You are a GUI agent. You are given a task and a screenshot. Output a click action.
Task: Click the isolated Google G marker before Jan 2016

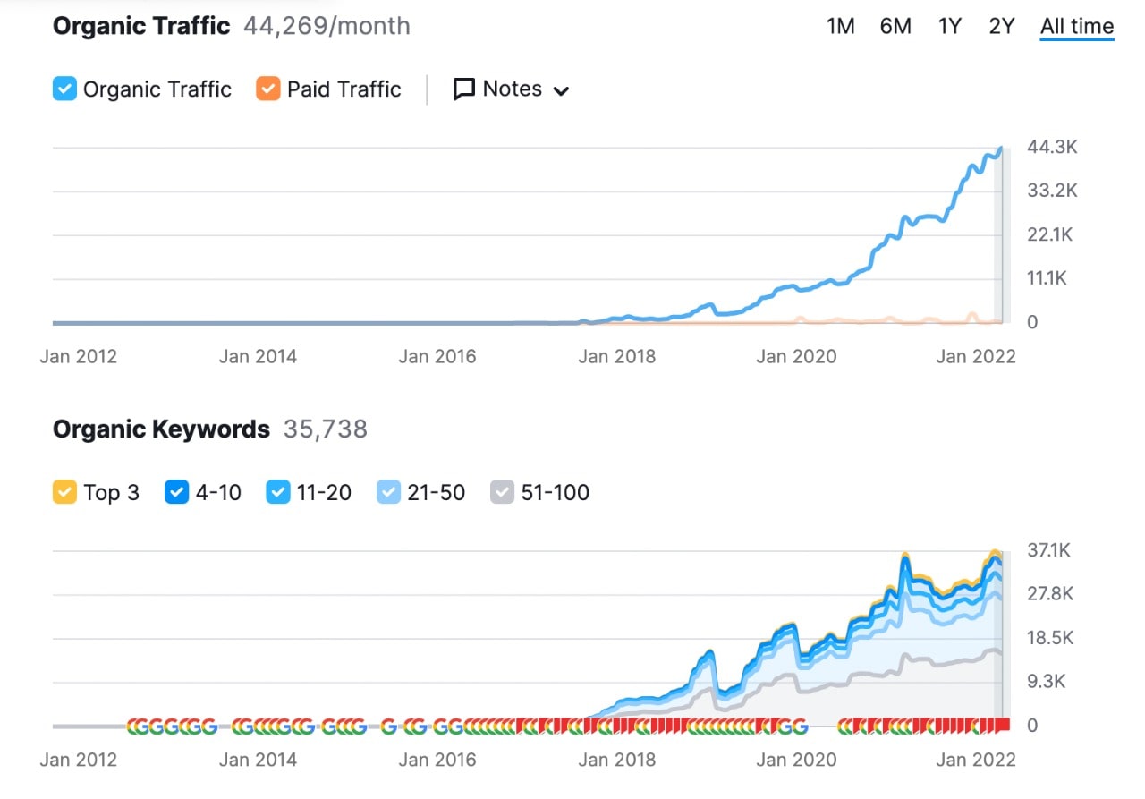(x=388, y=727)
